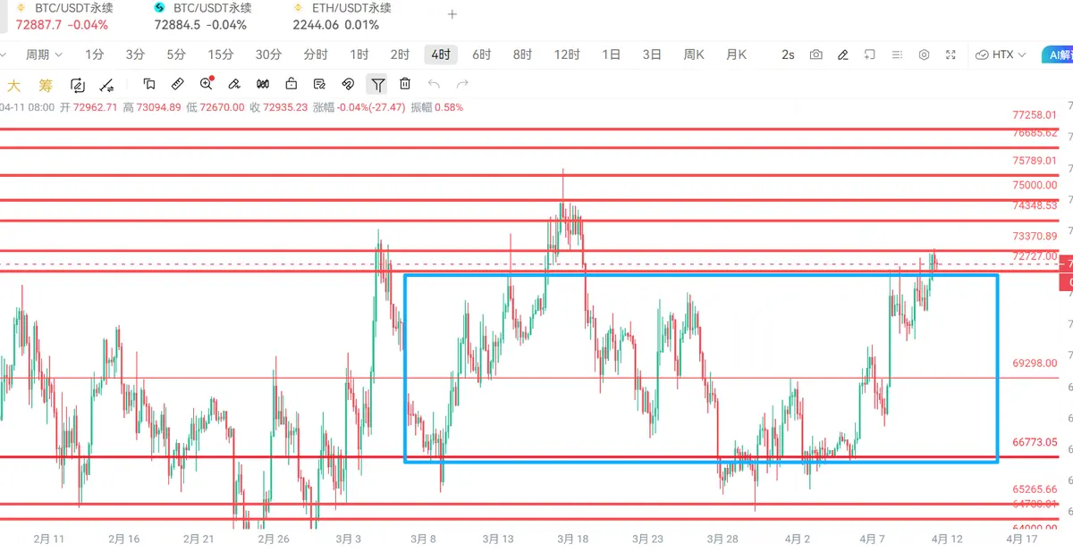The width and height of the screenshot is (1073, 551).
Task: Click the 65265.66 price level label
Action: [1034, 489]
